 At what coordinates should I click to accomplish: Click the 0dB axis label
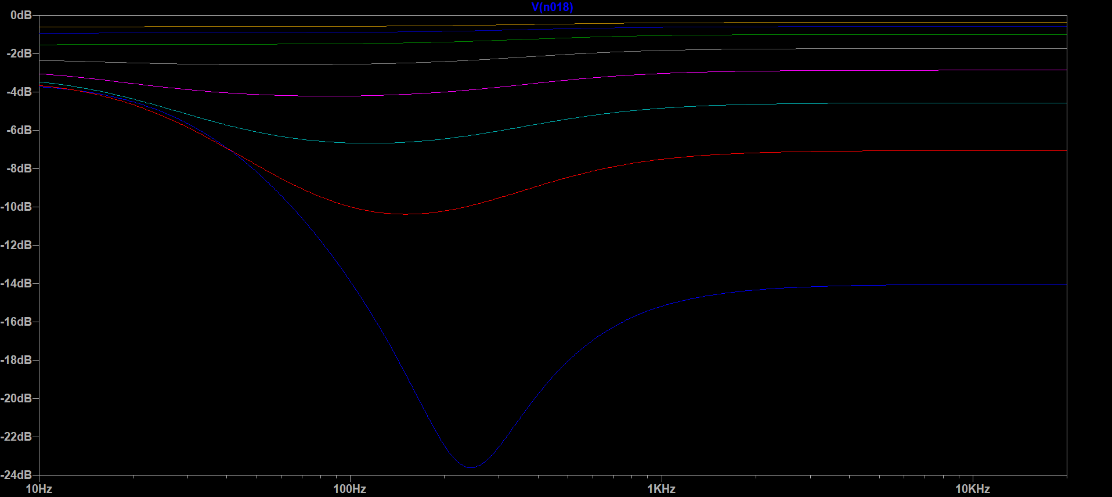(21, 15)
